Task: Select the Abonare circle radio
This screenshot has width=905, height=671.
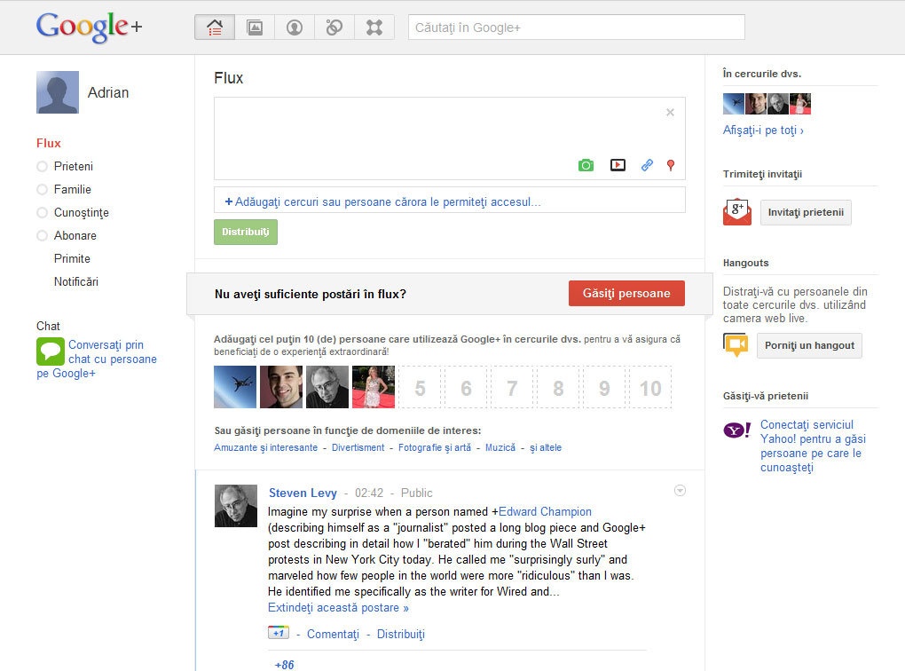Action: (42, 235)
